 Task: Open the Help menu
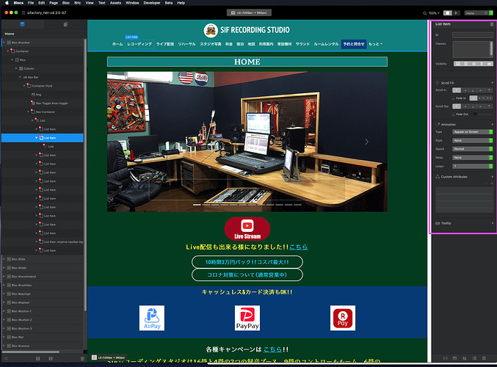pos(181,3)
